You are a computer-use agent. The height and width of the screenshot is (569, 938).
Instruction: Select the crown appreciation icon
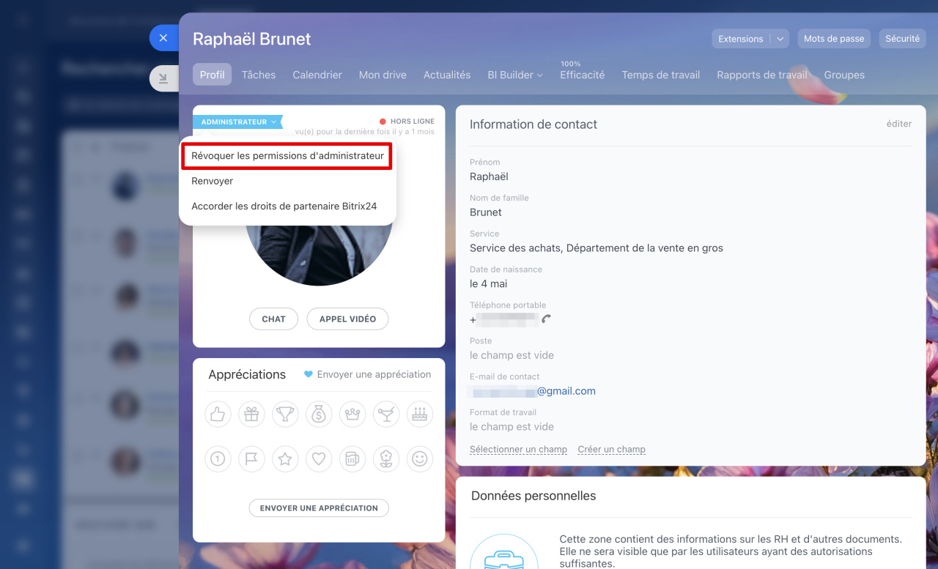(x=352, y=414)
